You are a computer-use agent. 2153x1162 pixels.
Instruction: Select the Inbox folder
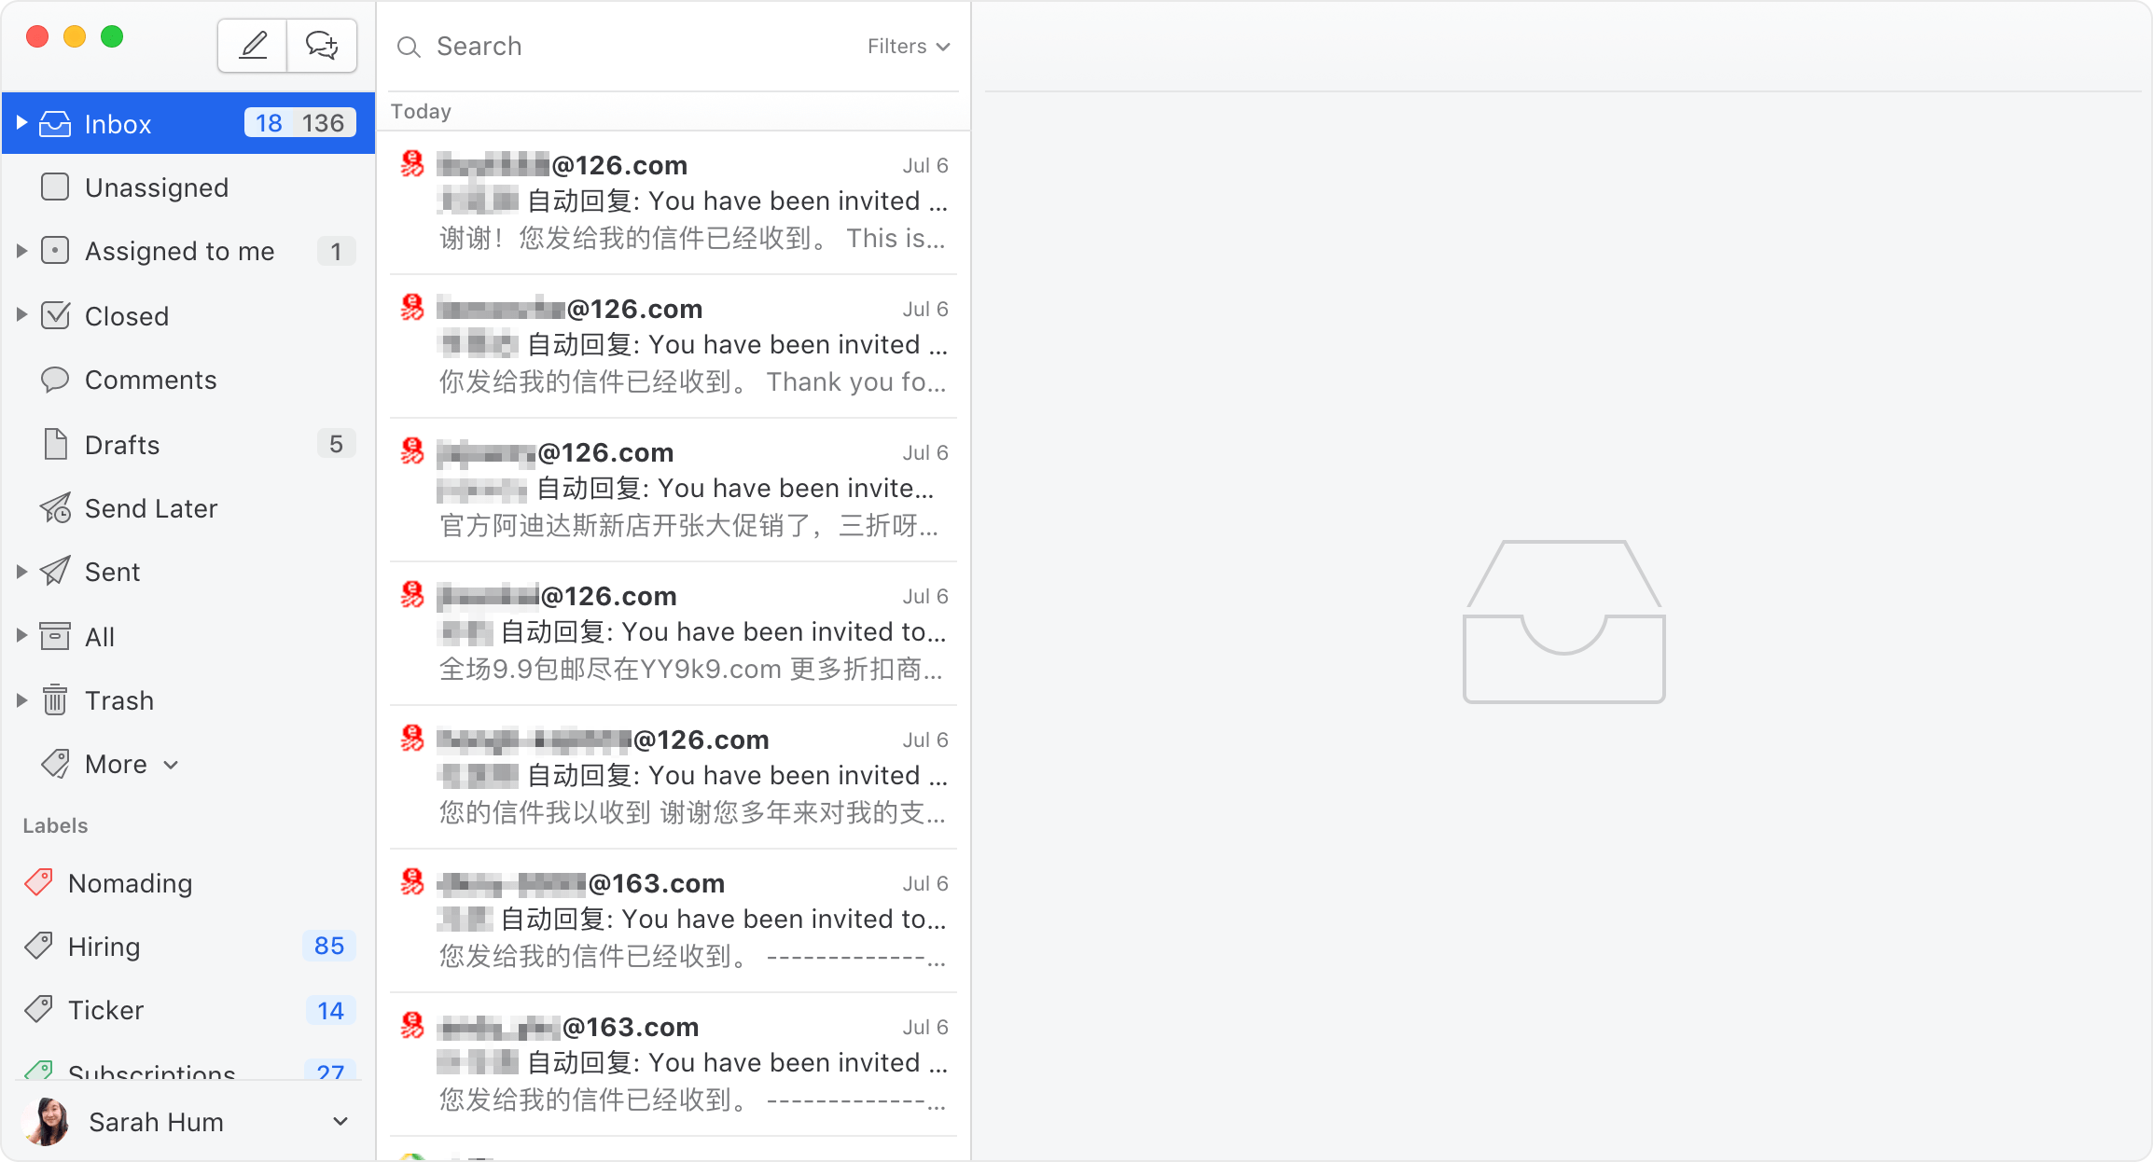click(x=188, y=123)
